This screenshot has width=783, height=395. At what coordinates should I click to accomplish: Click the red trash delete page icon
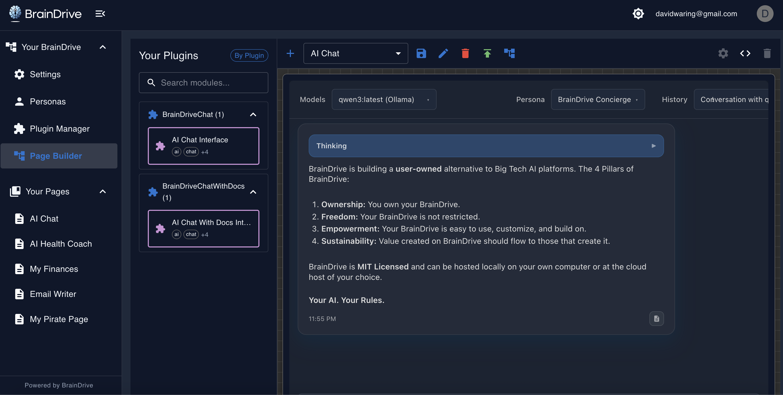465,53
